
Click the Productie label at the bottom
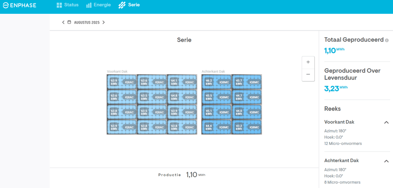click(x=169, y=175)
